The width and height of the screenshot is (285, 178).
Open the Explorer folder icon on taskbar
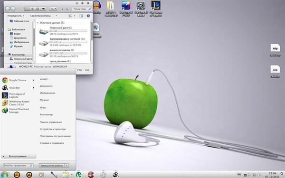point(66,175)
